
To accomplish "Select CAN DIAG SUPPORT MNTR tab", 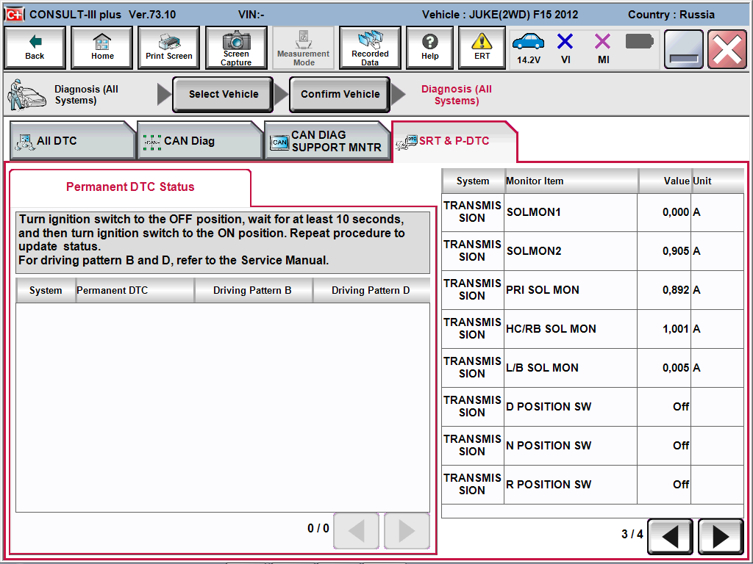I will point(326,141).
